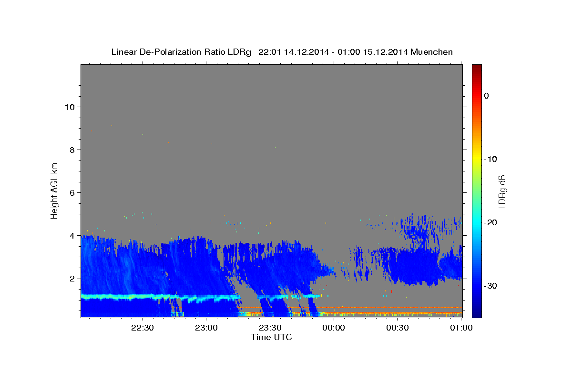572x381 pixels.
Task: Click the dark red top of the colorbar
Action: tap(477, 68)
